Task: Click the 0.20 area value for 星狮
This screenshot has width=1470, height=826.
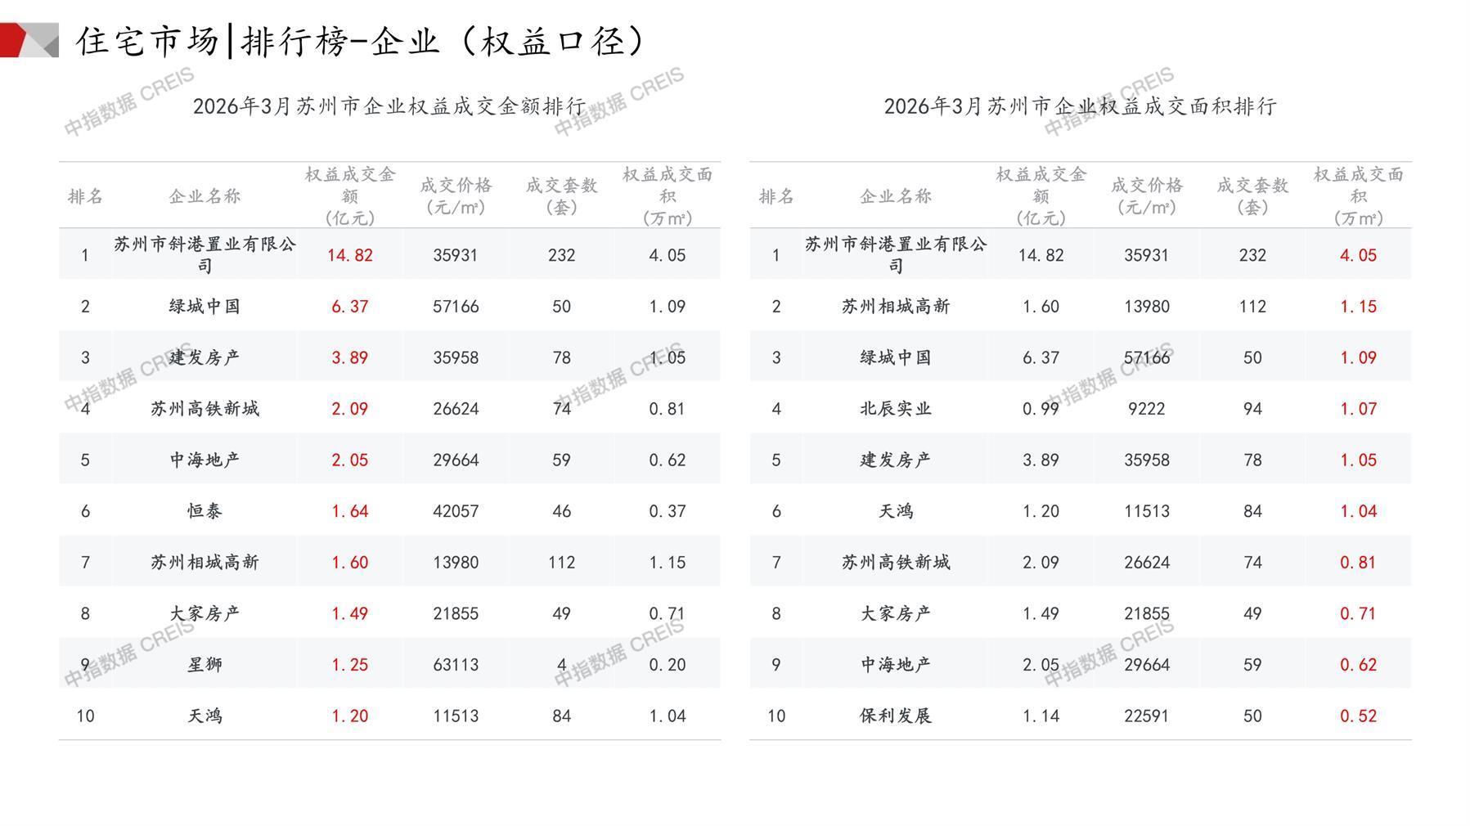Action: [667, 665]
